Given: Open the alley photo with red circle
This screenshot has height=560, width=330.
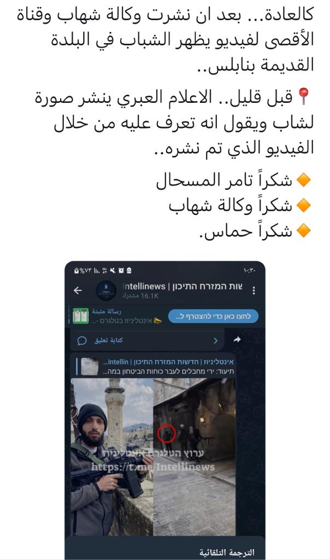Looking at the screenshot, I should point(195,457).
